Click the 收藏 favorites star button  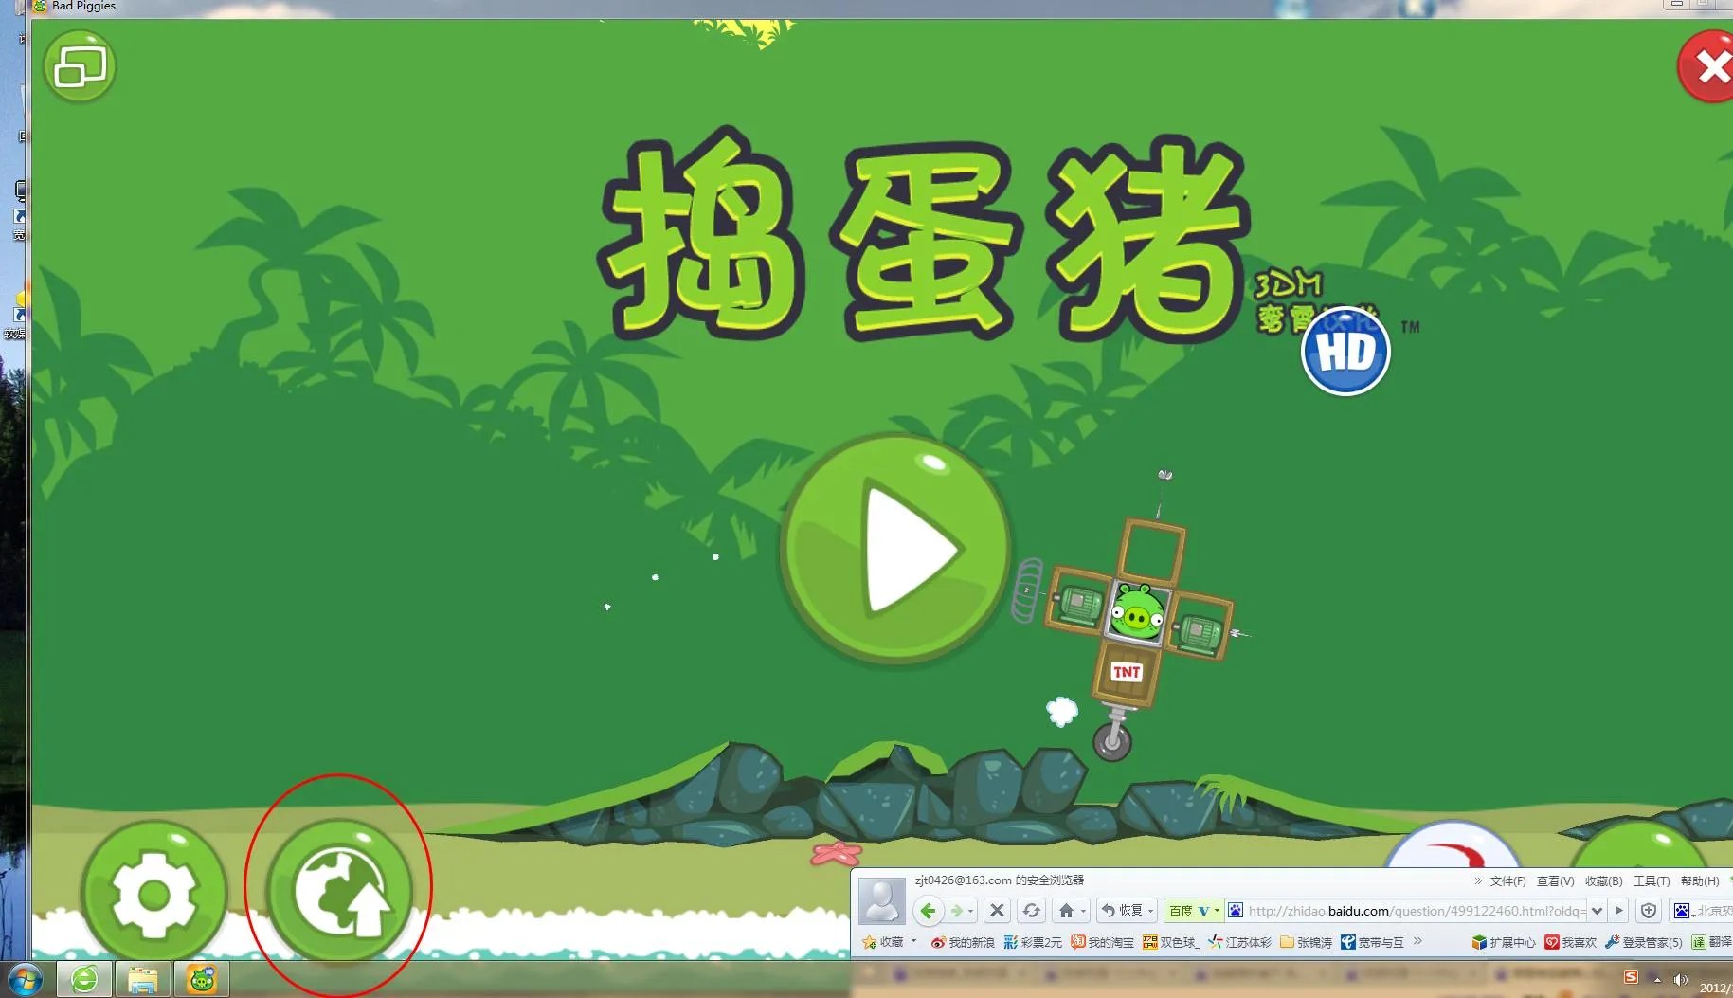[x=882, y=942]
